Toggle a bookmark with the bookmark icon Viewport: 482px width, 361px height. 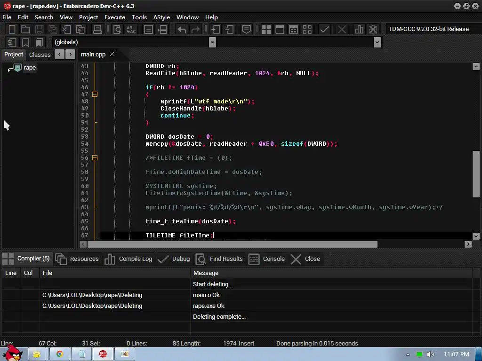pyautogui.click(x=25, y=42)
